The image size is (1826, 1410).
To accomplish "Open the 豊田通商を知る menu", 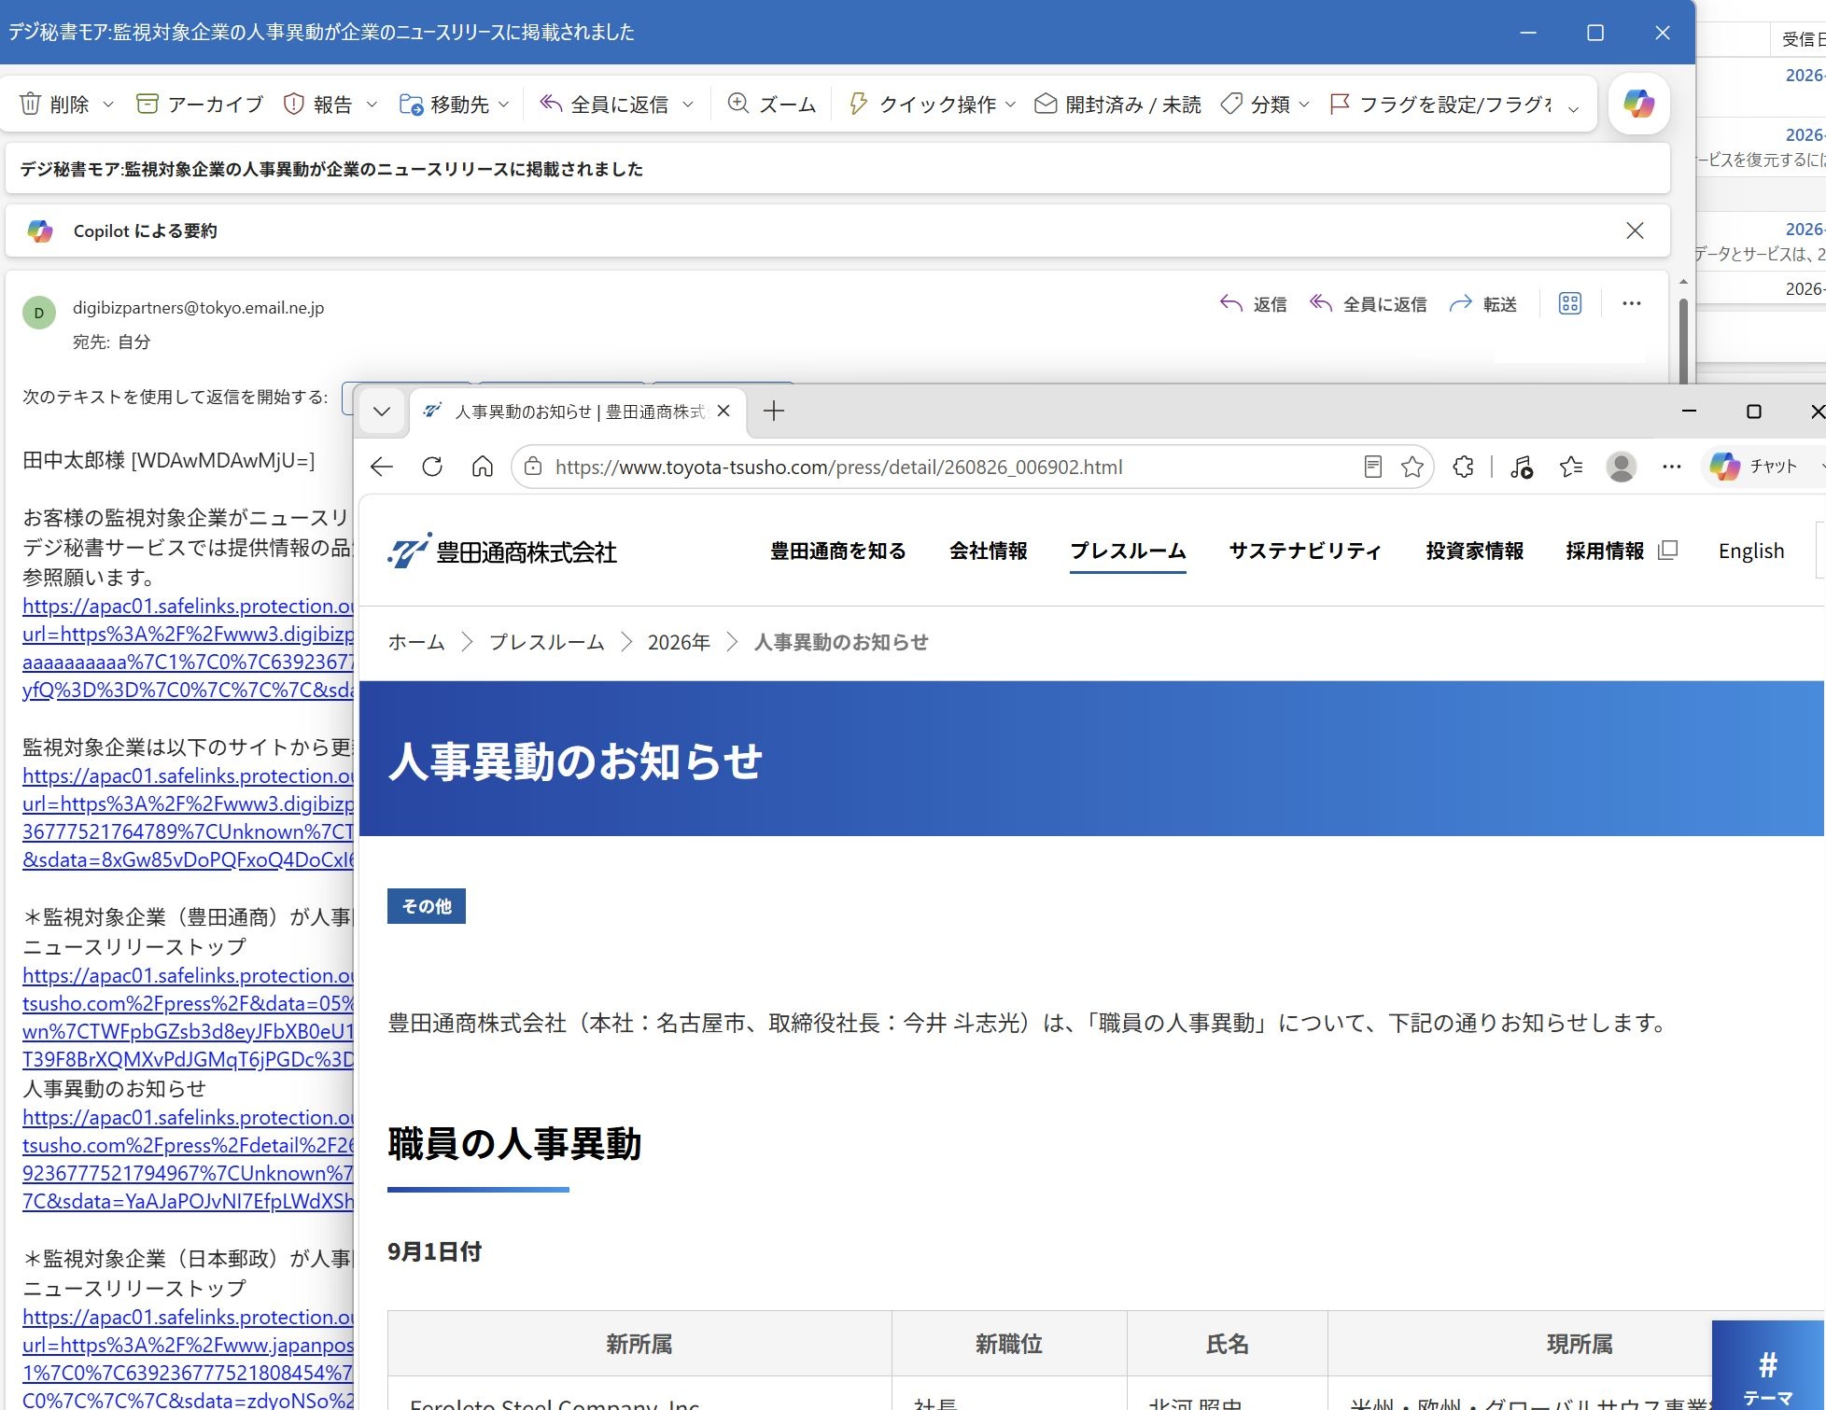I will click(x=837, y=551).
